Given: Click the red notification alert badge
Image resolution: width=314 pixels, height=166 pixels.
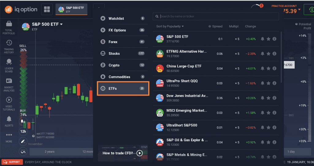Looking at the screenshot, I should tap(261, 6).
